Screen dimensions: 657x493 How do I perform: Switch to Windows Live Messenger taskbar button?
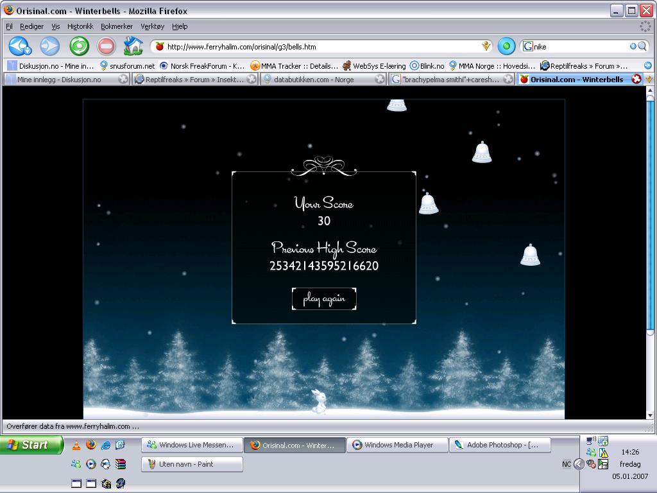pyautogui.click(x=192, y=445)
